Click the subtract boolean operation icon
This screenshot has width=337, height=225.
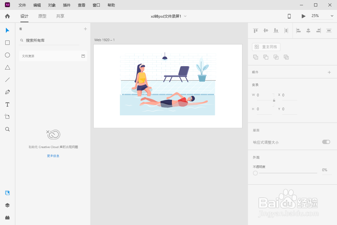[266, 57]
